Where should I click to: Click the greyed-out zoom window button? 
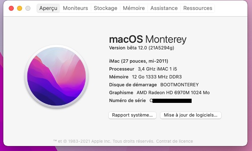pos(28,8)
